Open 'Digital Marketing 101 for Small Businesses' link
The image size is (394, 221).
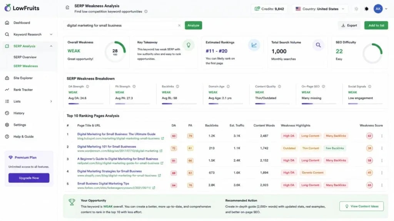(x=107, y=146)
